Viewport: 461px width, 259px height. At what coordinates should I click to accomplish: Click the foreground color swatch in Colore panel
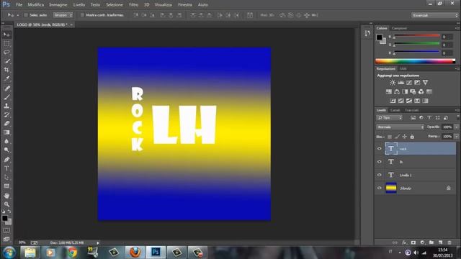click(380, 37)
